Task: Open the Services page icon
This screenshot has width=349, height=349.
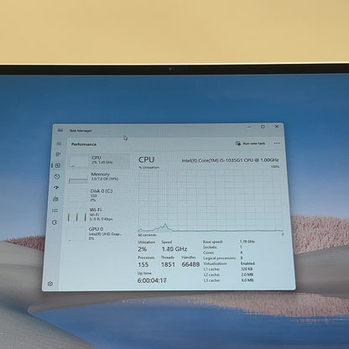Action: (55, 222)
